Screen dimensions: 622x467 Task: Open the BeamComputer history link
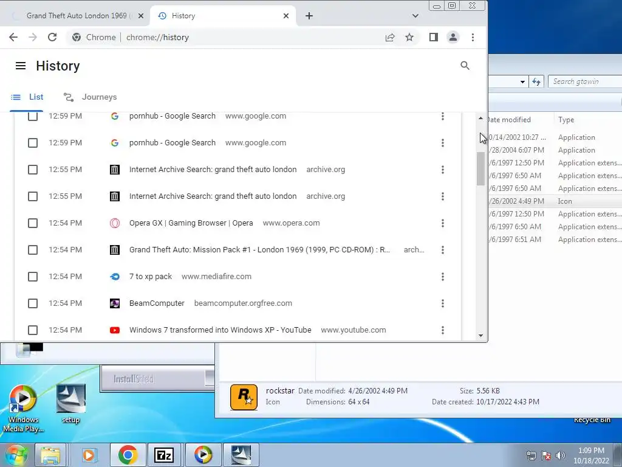pyautogui.click(x=157, y=303)
